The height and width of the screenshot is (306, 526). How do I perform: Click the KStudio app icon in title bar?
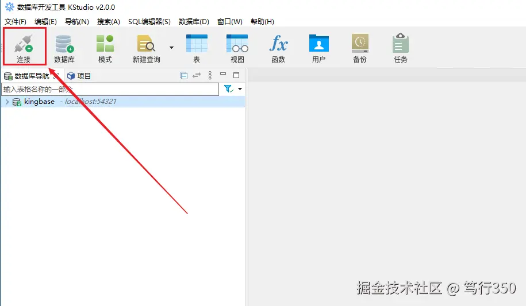point(9,7)
